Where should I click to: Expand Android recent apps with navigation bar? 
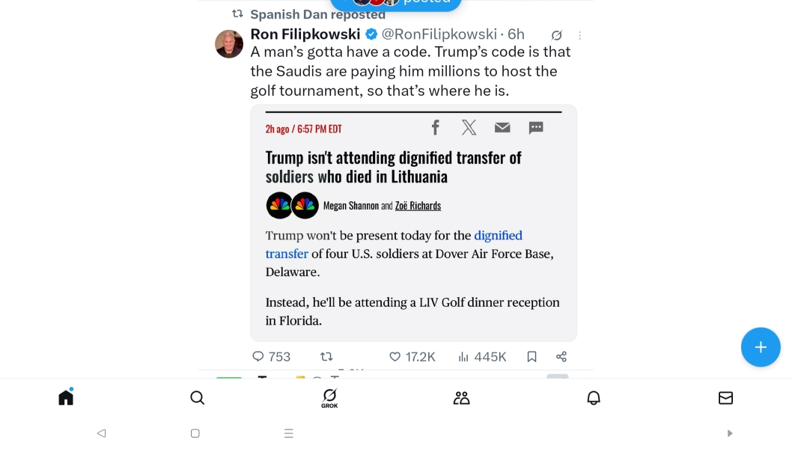tap(289, 433)
